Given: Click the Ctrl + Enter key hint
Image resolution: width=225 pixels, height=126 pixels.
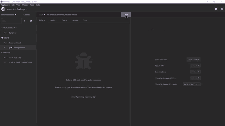Looking at the screenshot, I should pos(193,59).
